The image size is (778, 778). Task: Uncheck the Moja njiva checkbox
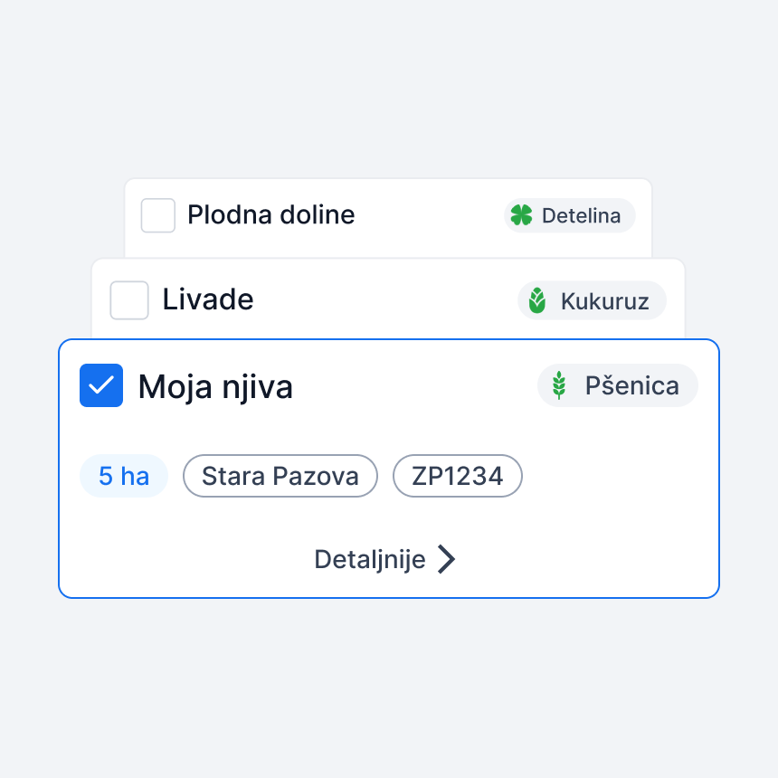(x=101, y=385)
